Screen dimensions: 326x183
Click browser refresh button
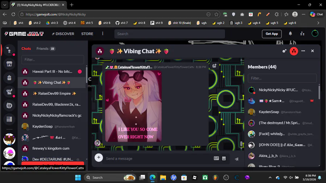point(13,14)
